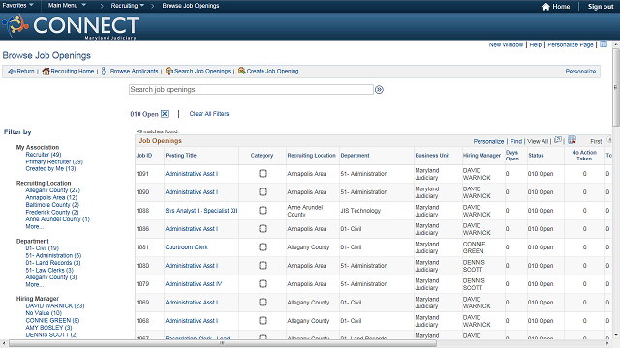Viewport: 620px width, 348px height.
Task: Click page layout icon beside Personalize Page
Action: (x=604, y=44)
